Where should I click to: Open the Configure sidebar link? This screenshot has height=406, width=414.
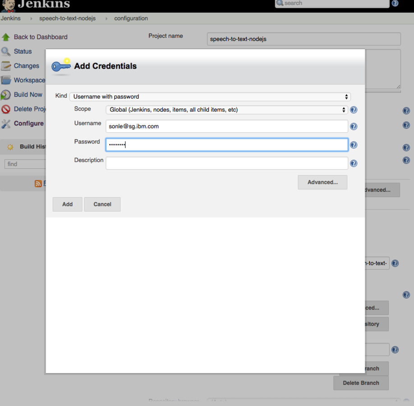28,123
